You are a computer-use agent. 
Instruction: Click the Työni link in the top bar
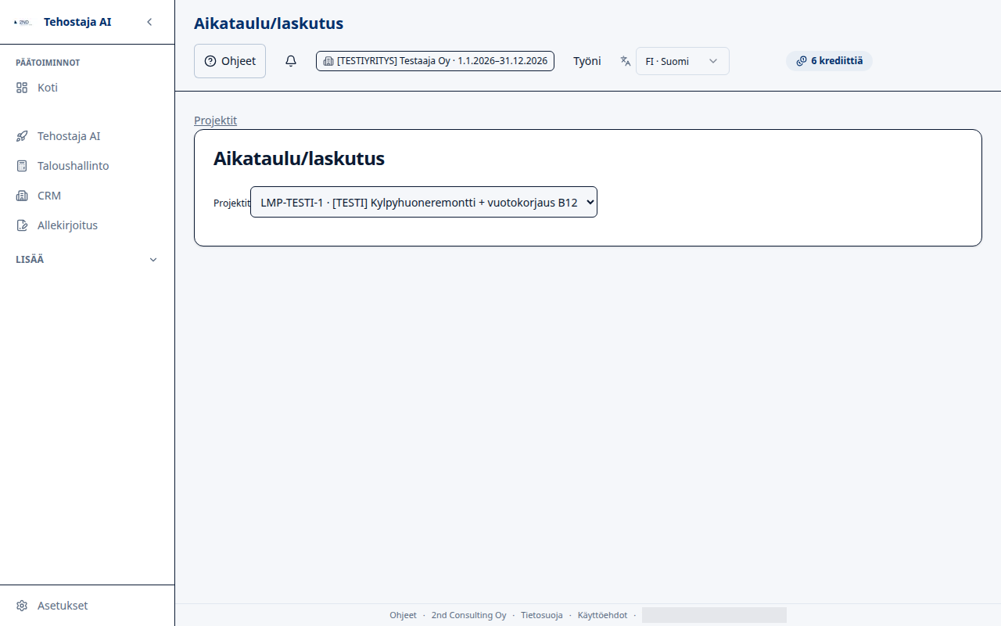pos(587,61)
